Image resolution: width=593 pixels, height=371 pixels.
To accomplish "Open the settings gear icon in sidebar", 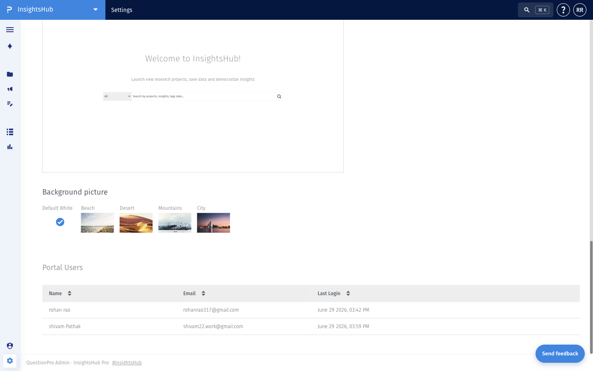I will 10,361.
